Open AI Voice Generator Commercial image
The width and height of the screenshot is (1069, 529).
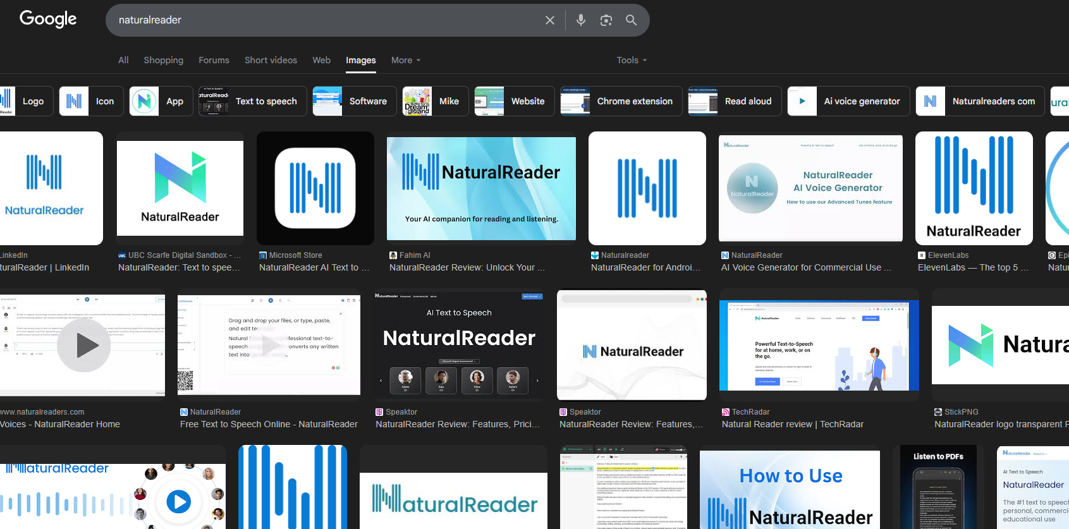[x=810, y=188]
